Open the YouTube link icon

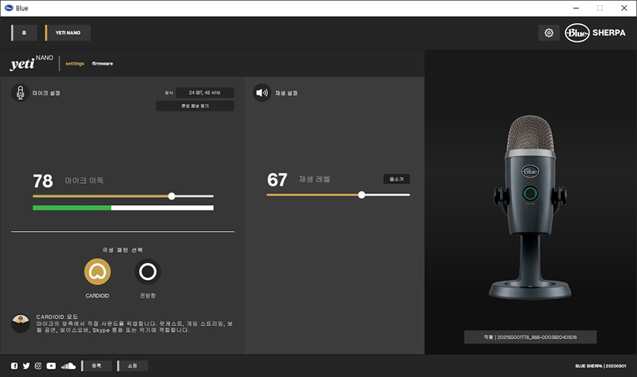point(51,366)
